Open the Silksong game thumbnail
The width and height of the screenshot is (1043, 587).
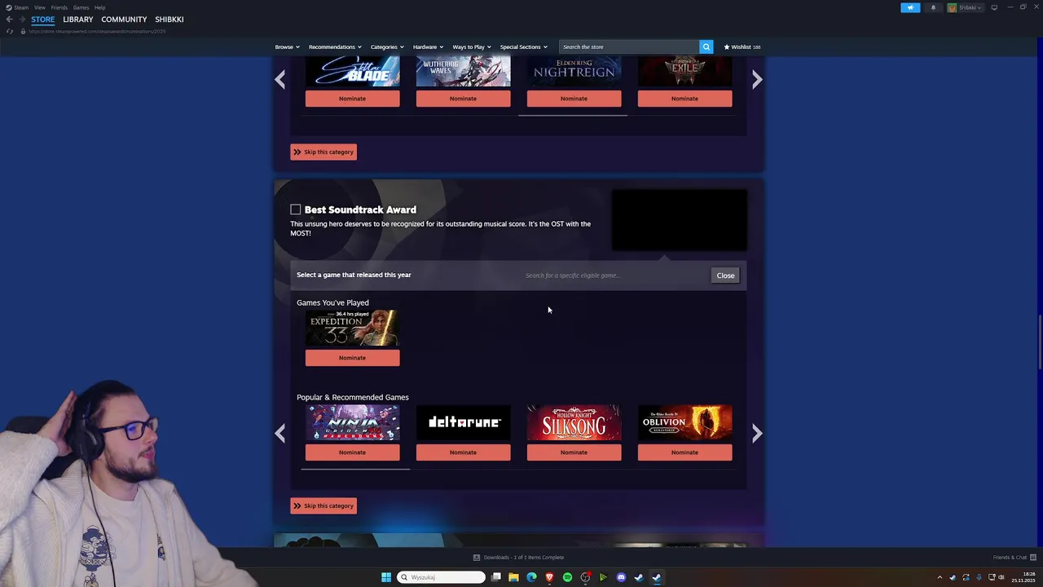click(574, 423)
